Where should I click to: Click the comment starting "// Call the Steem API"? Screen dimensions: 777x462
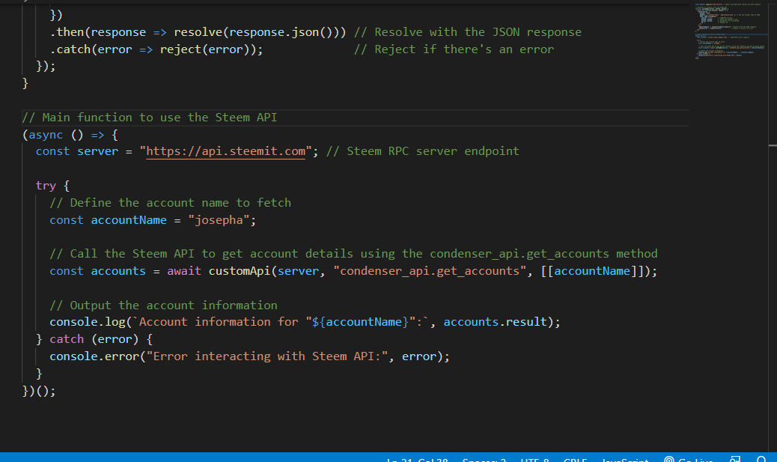[x=353, y=254]
